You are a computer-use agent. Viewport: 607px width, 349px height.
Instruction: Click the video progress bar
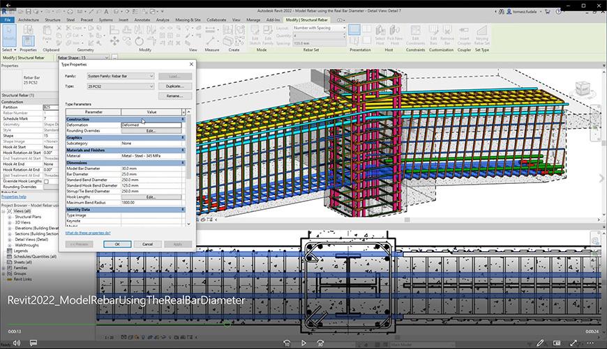coord(303,325)
